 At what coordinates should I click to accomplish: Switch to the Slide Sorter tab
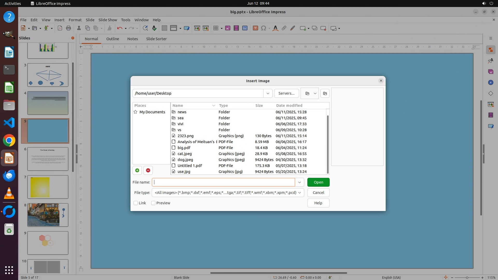click(x=156, y=39)
